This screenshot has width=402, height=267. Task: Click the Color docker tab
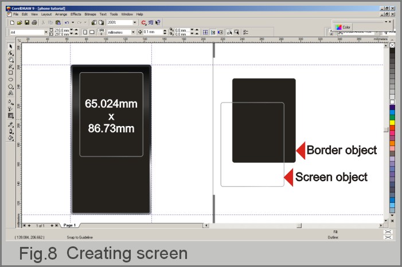click(343, 27)
